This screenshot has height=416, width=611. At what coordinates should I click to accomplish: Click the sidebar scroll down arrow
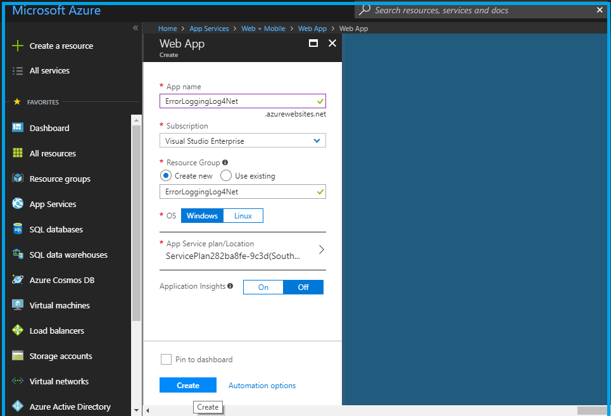[x=136, y=410]
